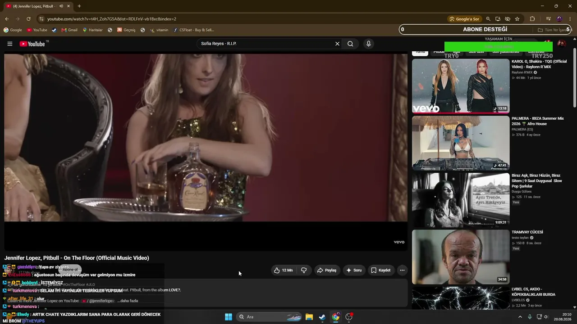Screen dimensions: 577x324
Task: Open the tray volume speaker icon
Action: pos(546,317)
